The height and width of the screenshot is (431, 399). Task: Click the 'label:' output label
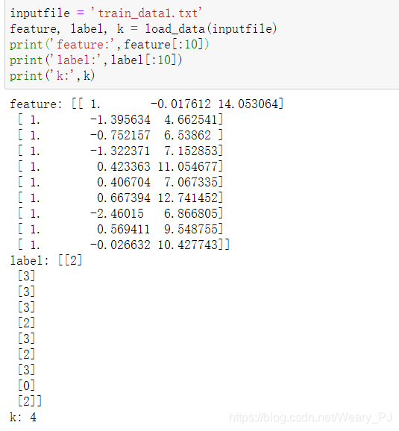coord(29,260)
